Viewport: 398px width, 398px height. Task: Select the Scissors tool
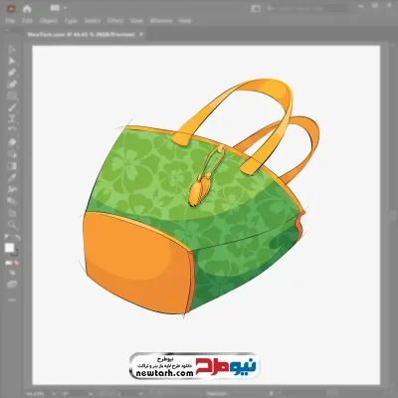click(12, 118)
